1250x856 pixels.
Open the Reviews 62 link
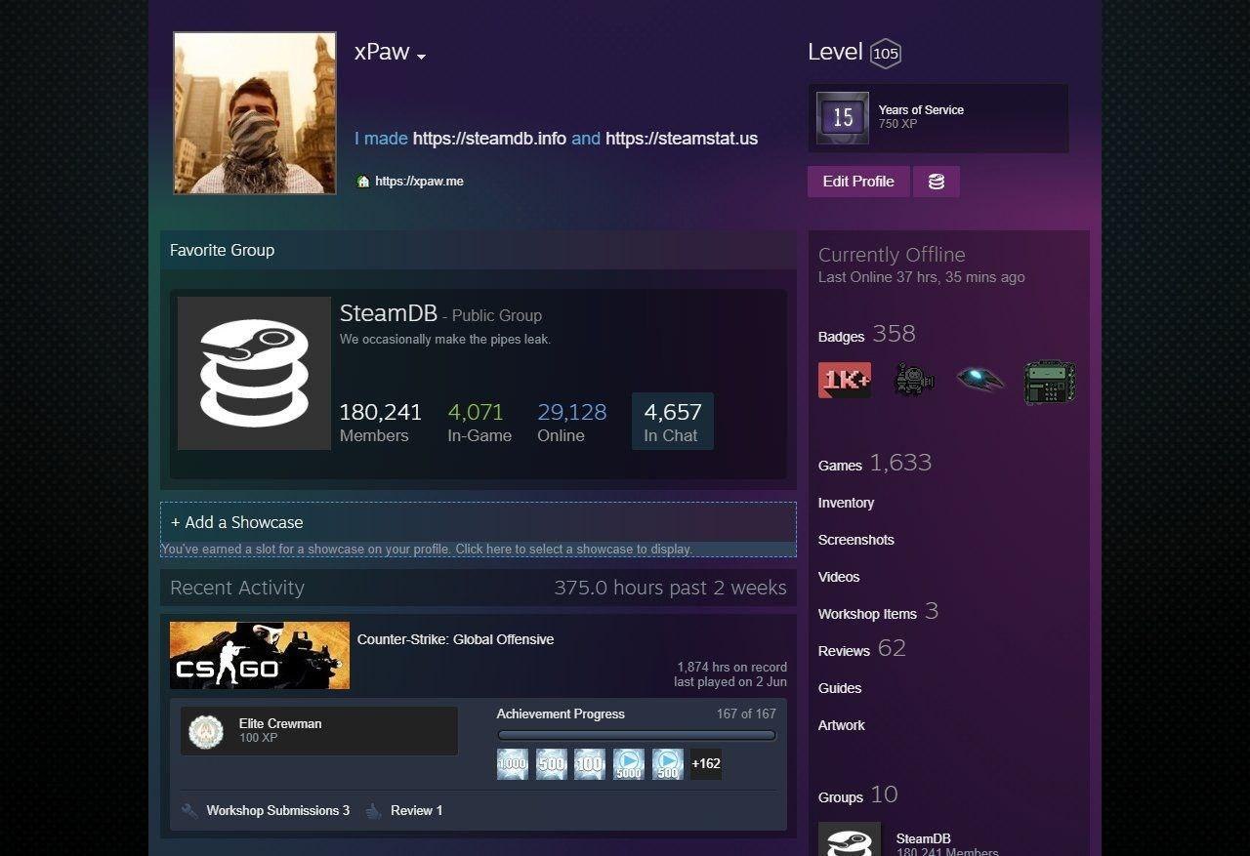click(862, 649)
